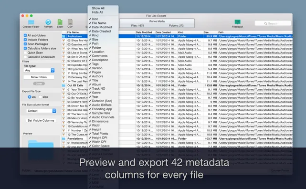
Task: Select the Out Of Exile folder row
Action: pyautogui.click(x=177, y=85)
